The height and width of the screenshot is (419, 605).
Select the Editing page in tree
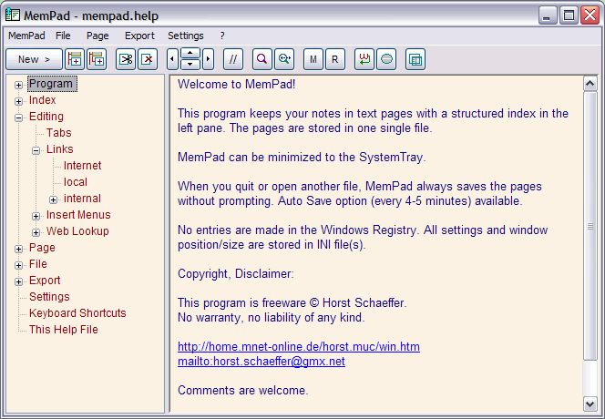click(x=46, y=117)
